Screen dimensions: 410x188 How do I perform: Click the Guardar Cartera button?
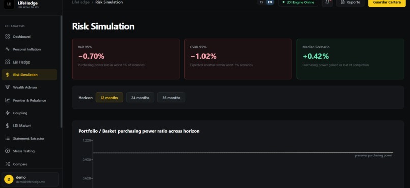(x=387, y=3)
